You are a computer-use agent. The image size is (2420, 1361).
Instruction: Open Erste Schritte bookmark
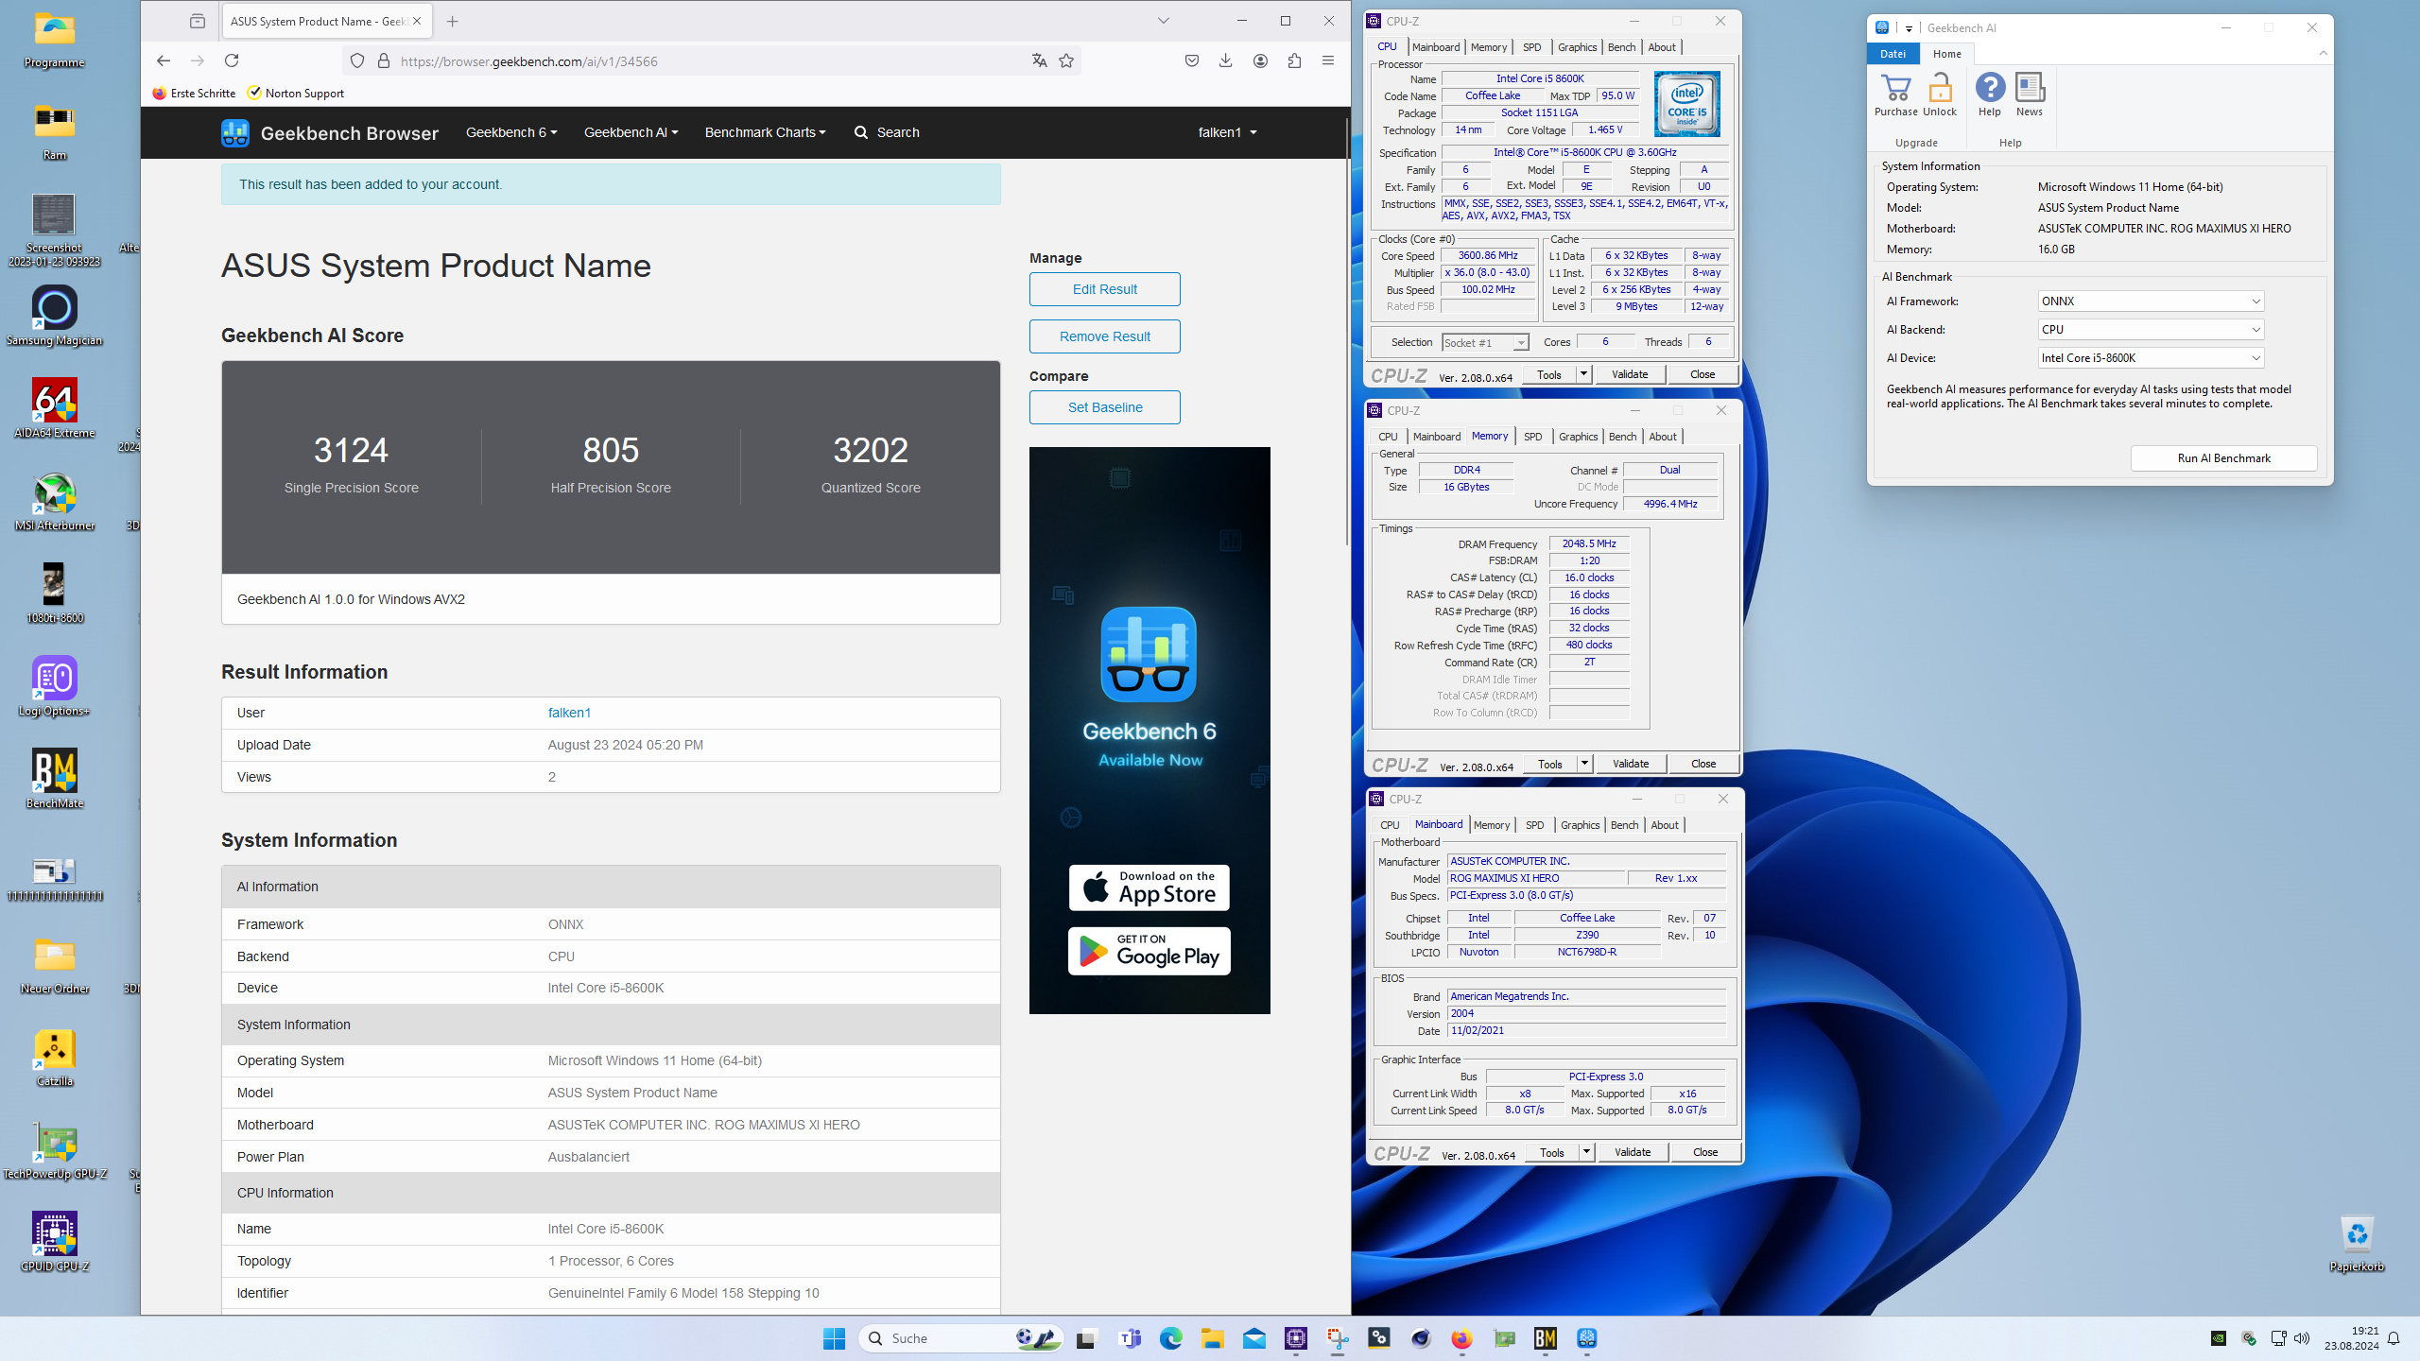[194, 94]
